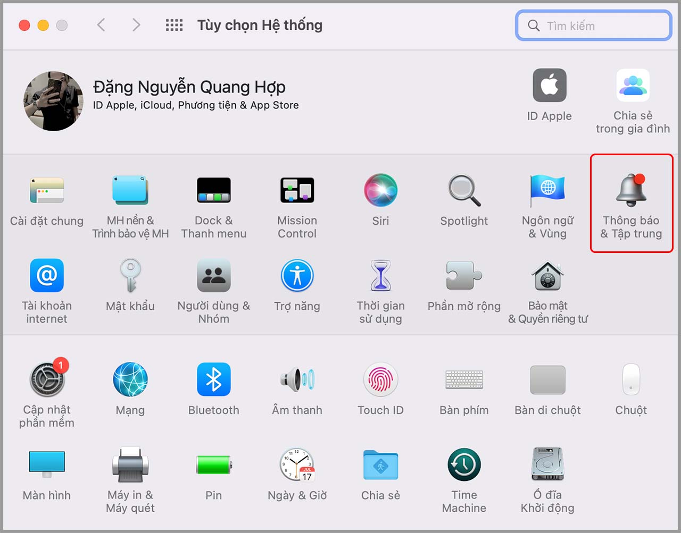Screen dimensions: 681x533
Task: Open Mission Control preferences
Action: 296,190
